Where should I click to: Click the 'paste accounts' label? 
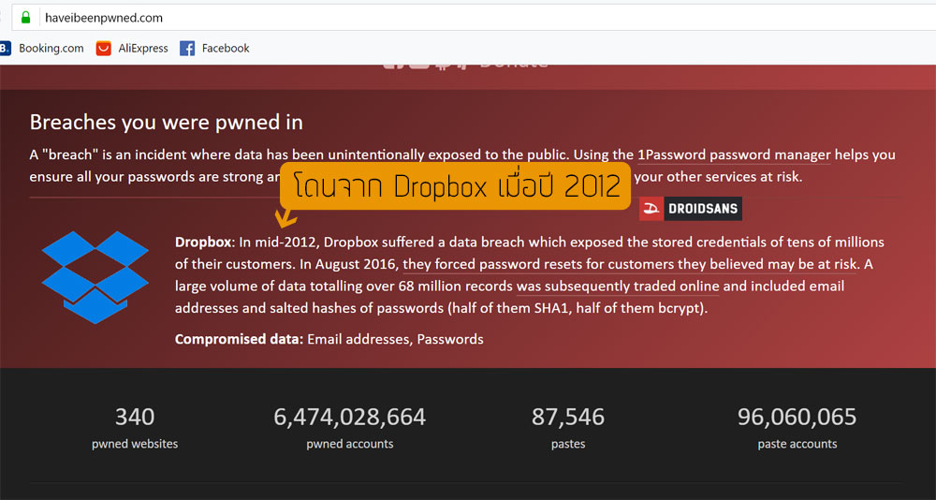tap(797, 444)
